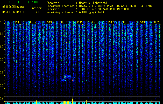Screen dimensions: 163x104
Task: Click the Observer name Masayuki Kobayashi
Action: pyautogui.click(x=93, y=3)
